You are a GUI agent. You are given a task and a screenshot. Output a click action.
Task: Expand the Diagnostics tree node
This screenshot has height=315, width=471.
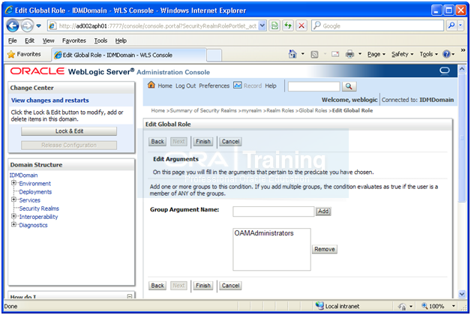coord(13,224)
